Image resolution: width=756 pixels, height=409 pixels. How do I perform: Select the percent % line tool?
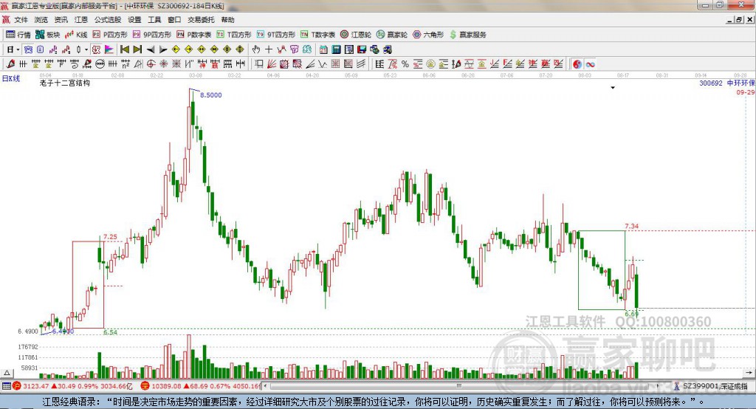[x=405, y=64]
